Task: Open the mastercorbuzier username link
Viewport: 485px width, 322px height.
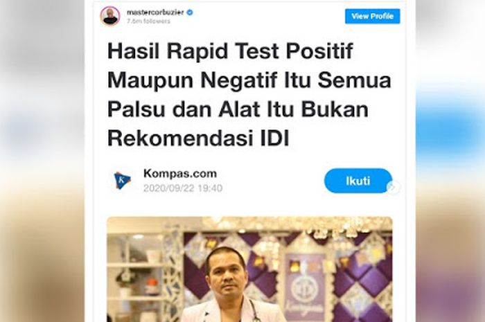Action: point(155,12)
